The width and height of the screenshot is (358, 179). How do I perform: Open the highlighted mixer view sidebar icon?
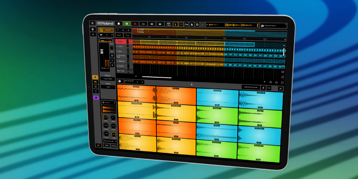(95, 78)
